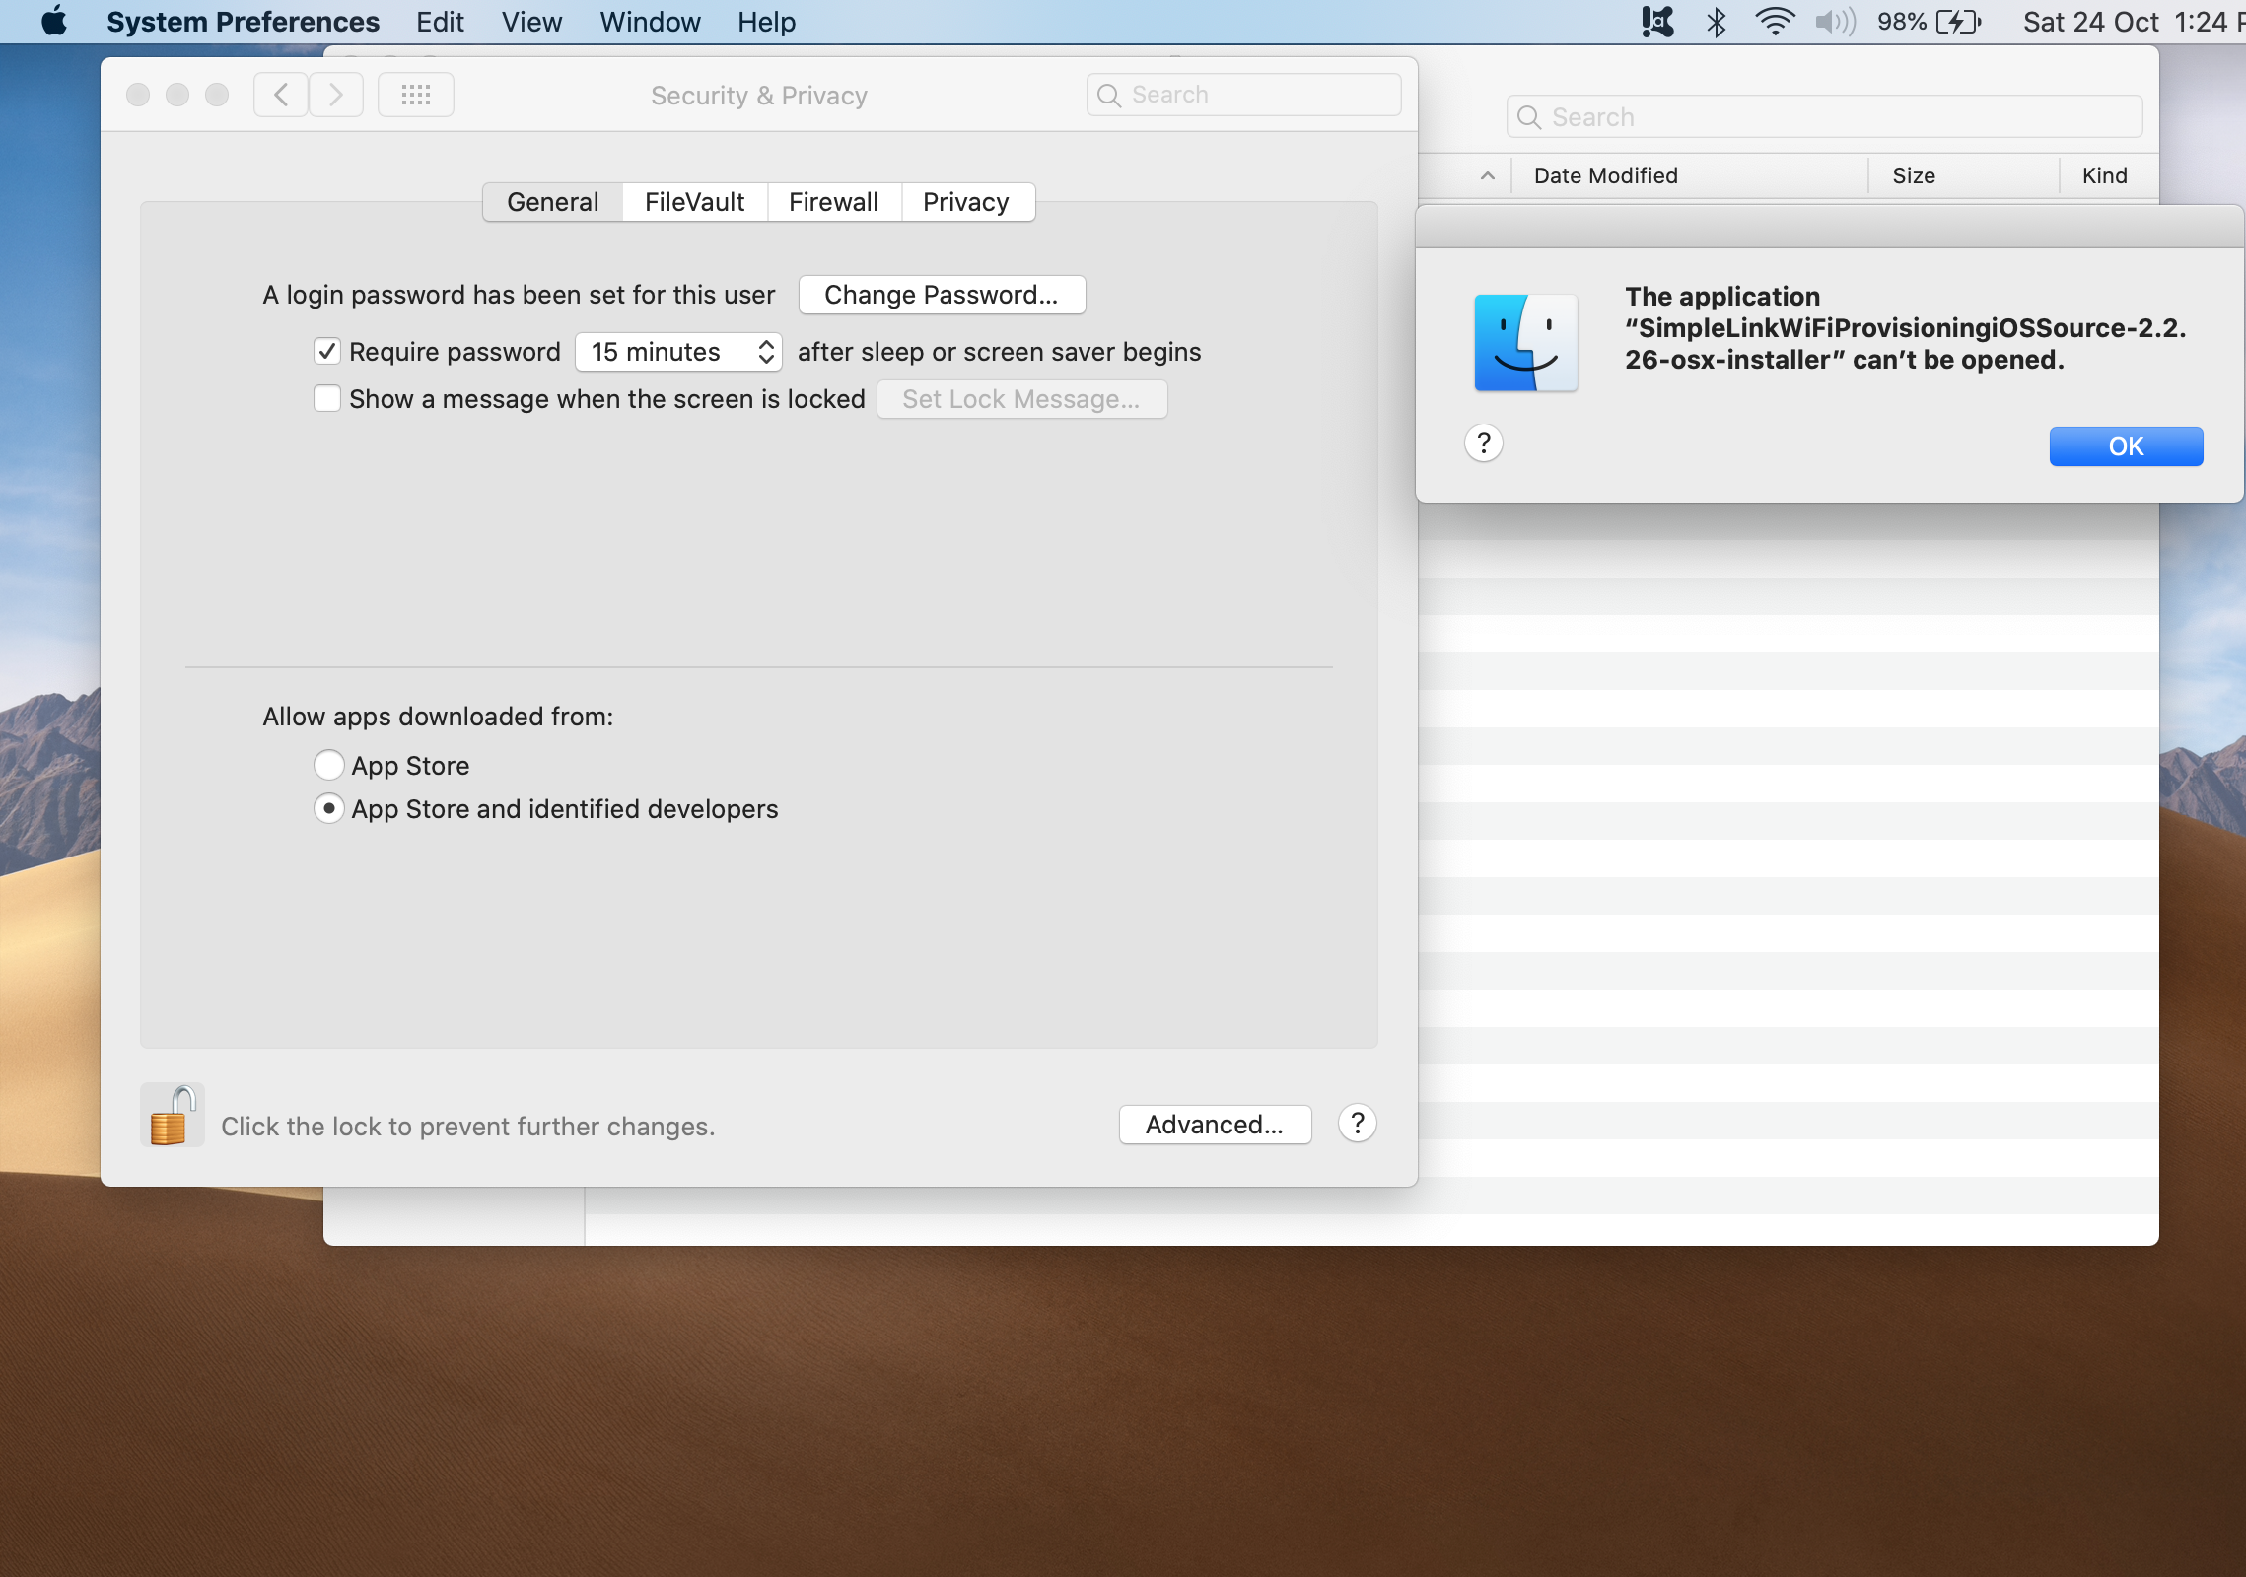Go back with the left arrow
This screenshot has width=2246, height=1577.
pyautogui.click(x=281, y=95)
